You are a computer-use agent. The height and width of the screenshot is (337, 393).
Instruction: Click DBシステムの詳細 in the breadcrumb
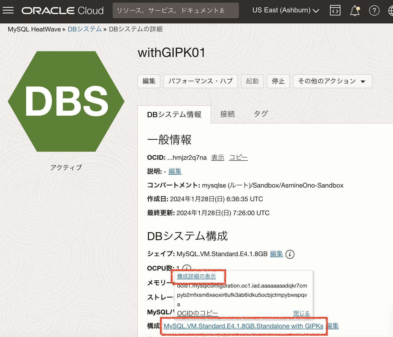[136, 29]
